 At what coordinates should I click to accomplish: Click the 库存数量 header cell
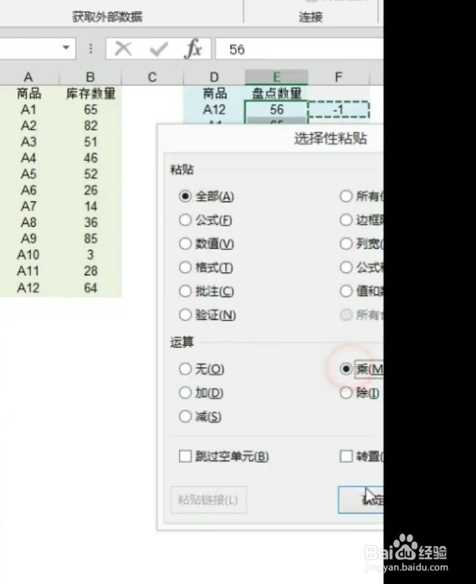[90, 94]
